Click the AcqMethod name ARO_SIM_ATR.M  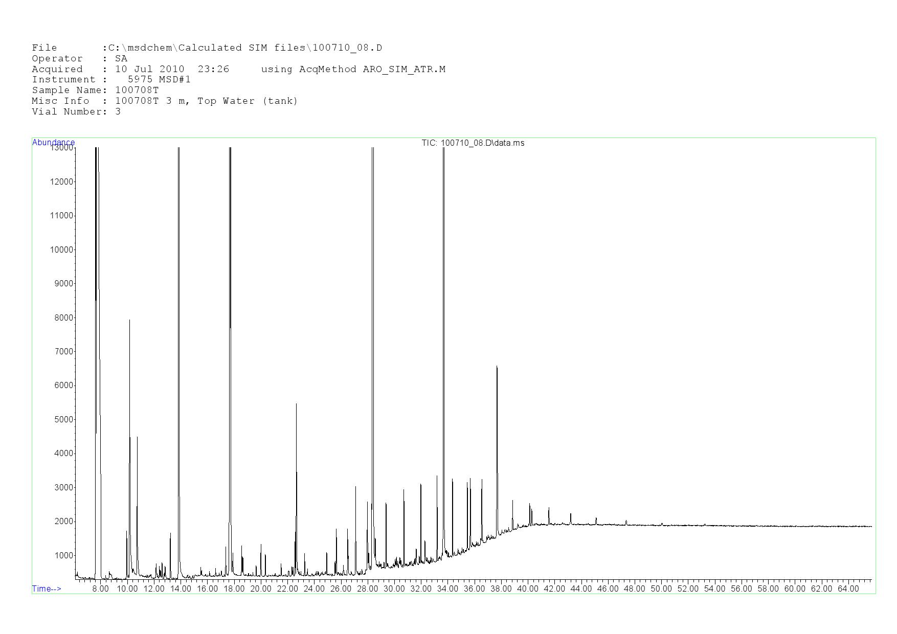coord(404,70)
